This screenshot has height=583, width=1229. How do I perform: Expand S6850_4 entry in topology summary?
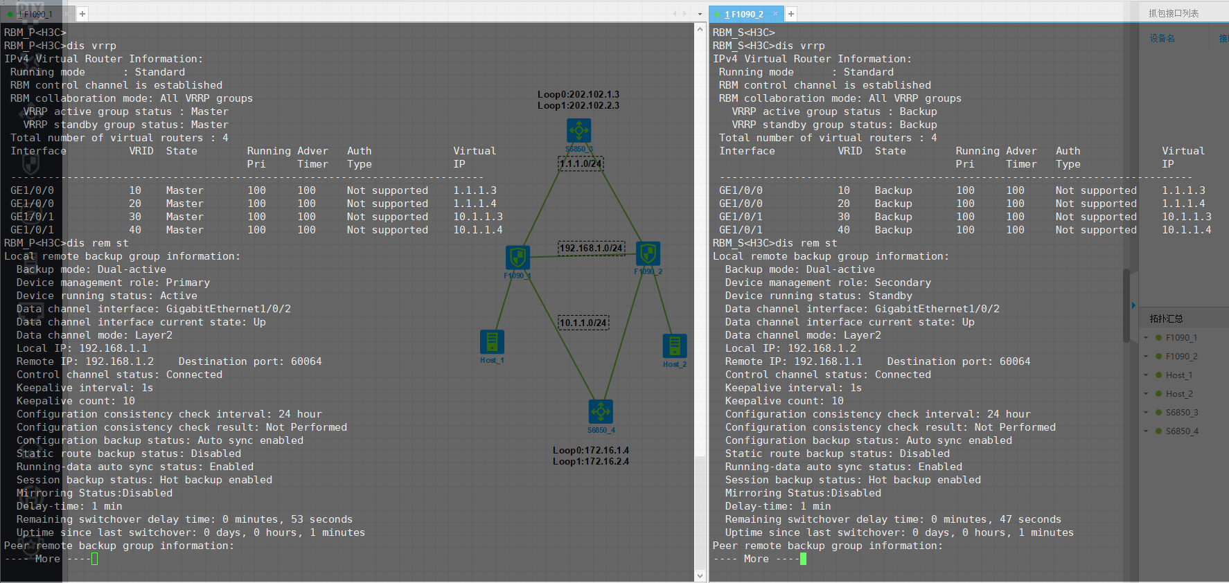[1147, 431]
